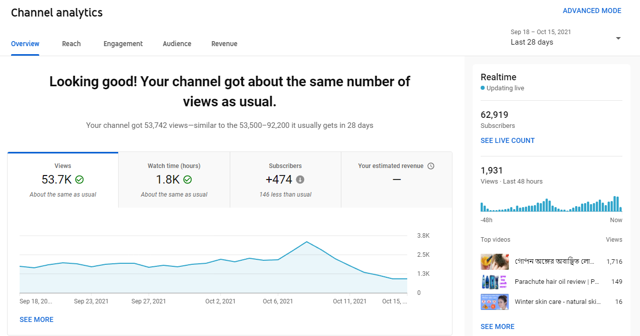Click the dropdown arrow beside the date range
The height and width of the screenshot is (336, 640).
(x=618, y=39)
